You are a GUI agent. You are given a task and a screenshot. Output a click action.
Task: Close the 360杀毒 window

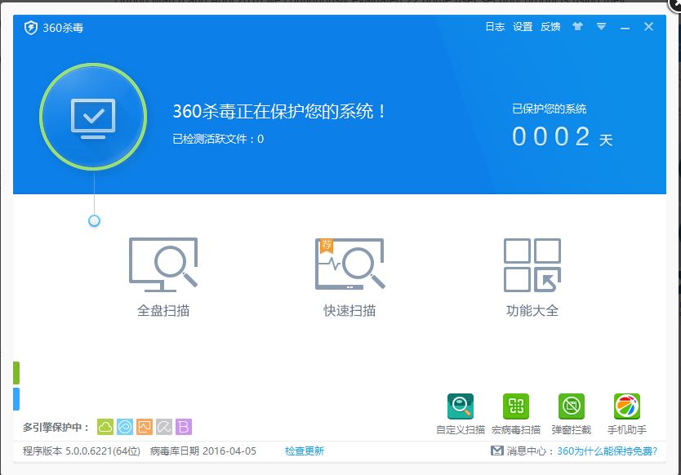pyautogui.click(x=648, y=27)
